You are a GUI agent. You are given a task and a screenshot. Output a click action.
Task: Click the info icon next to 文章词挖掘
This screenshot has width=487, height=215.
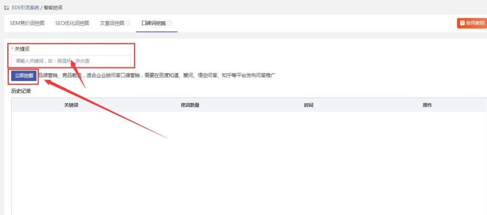128,23
